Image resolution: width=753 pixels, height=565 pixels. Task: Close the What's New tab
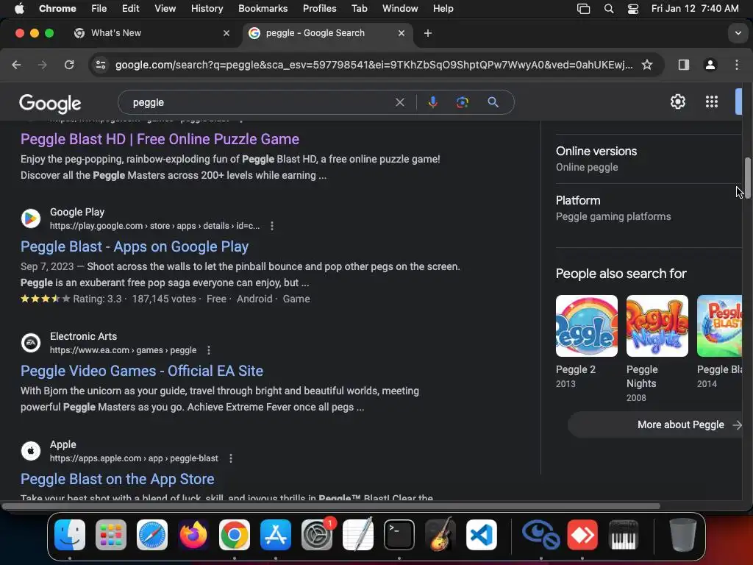click(226, 33)
